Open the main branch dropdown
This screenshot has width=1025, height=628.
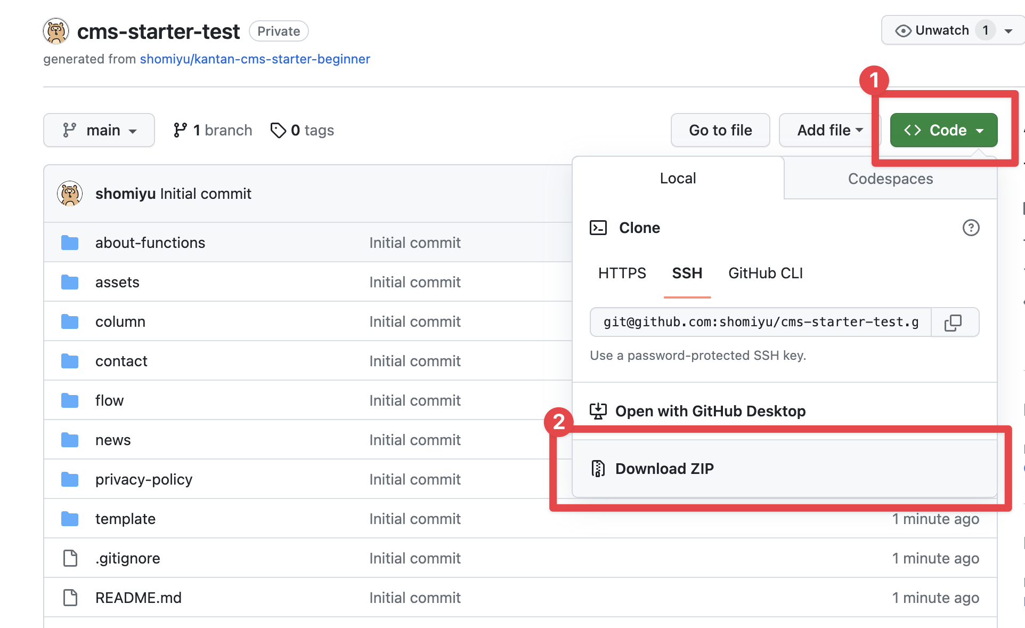click(99, 130)
